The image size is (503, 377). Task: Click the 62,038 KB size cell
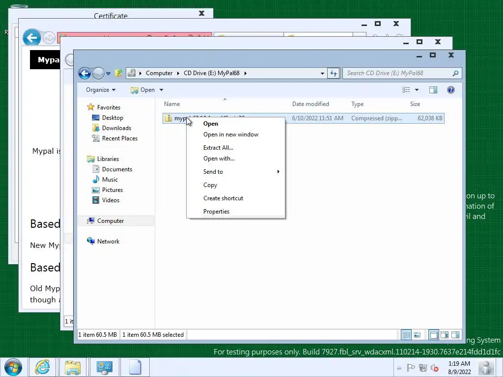pyautogui.click(x=430, y=118)
